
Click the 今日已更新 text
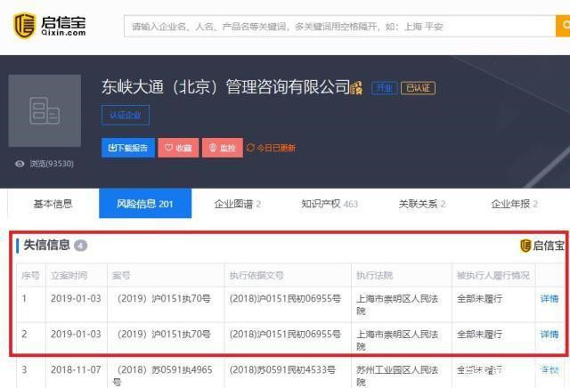276,148
